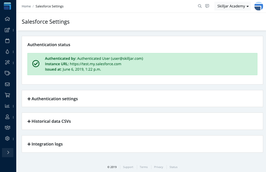The height and width of the screenshot is (172, 266).
Task: Open submenu dots beside the droplet icon
Action: click(x=13, y=52)
